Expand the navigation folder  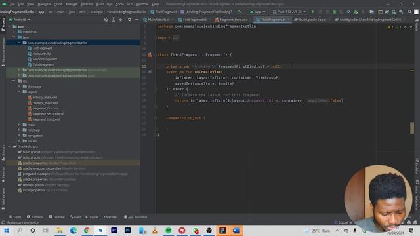[x=19, y=136]
